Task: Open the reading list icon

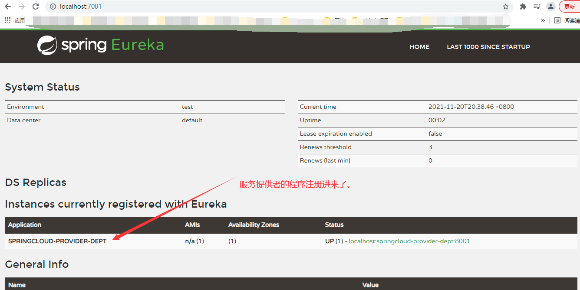Action: pos(557,20)
